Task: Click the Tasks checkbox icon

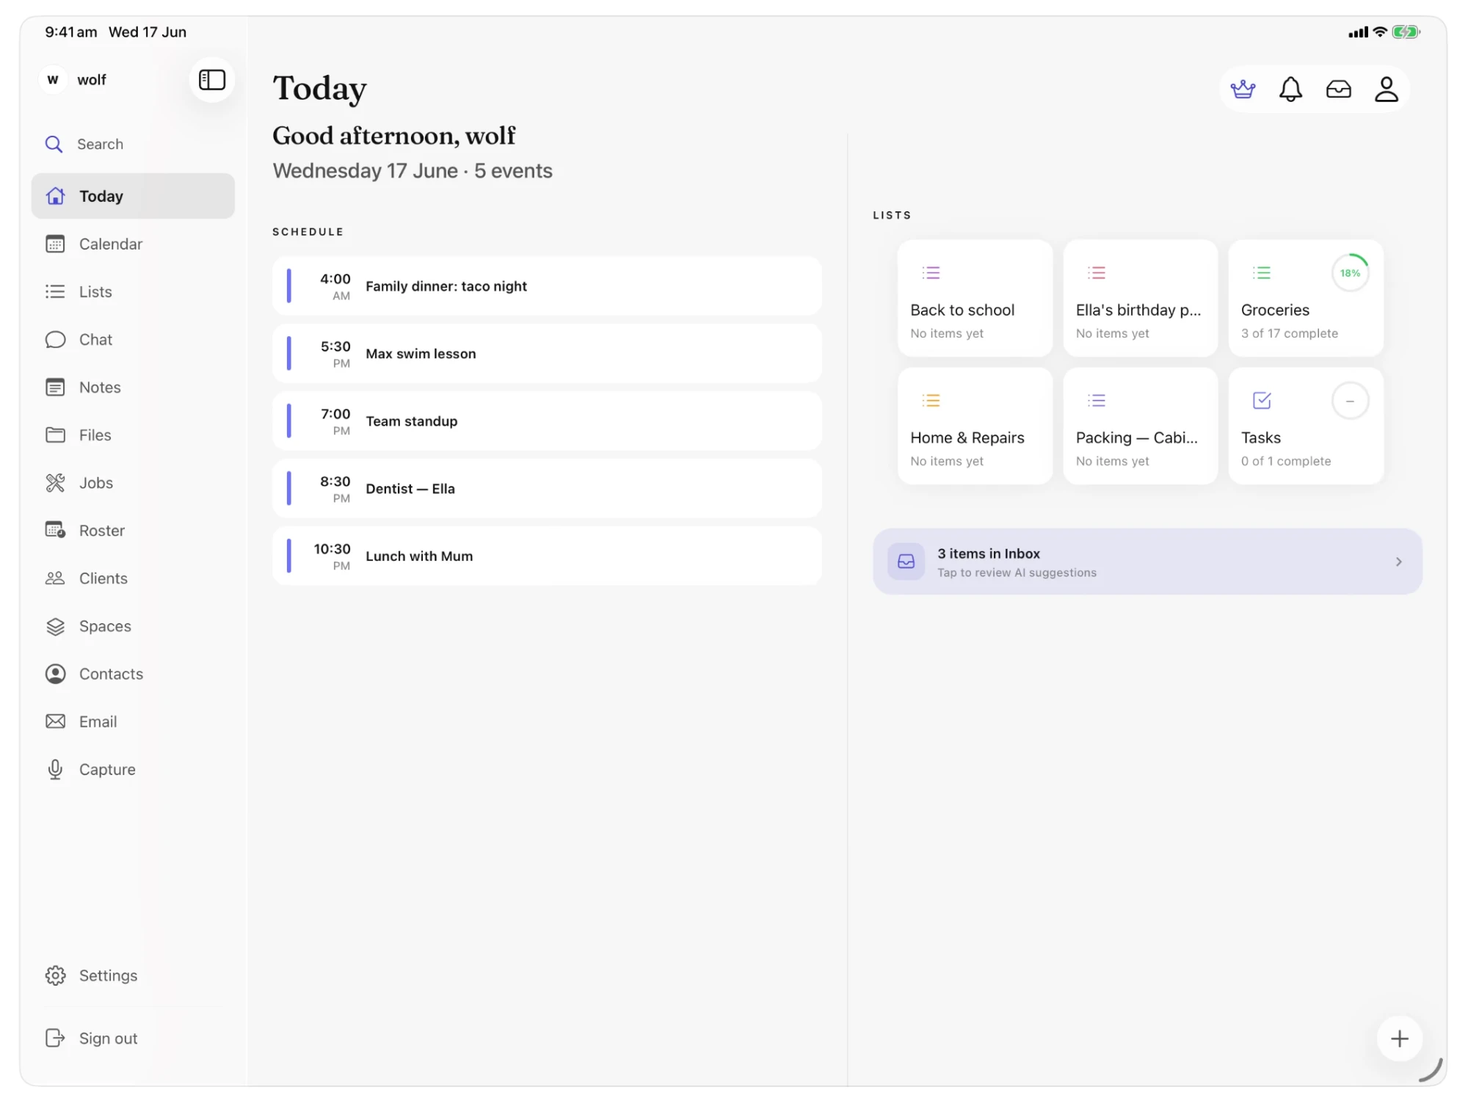Action: point(1262,401)
